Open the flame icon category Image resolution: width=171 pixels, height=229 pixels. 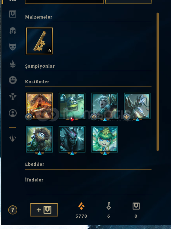[x=13, y=64]
